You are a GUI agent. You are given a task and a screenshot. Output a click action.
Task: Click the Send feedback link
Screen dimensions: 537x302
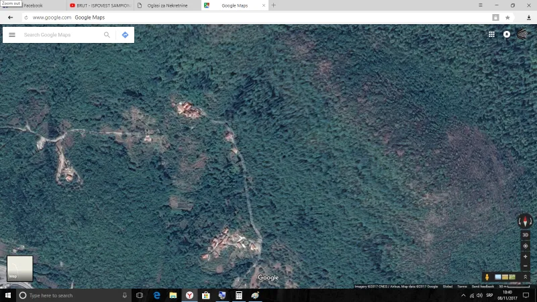pos(483,287)
